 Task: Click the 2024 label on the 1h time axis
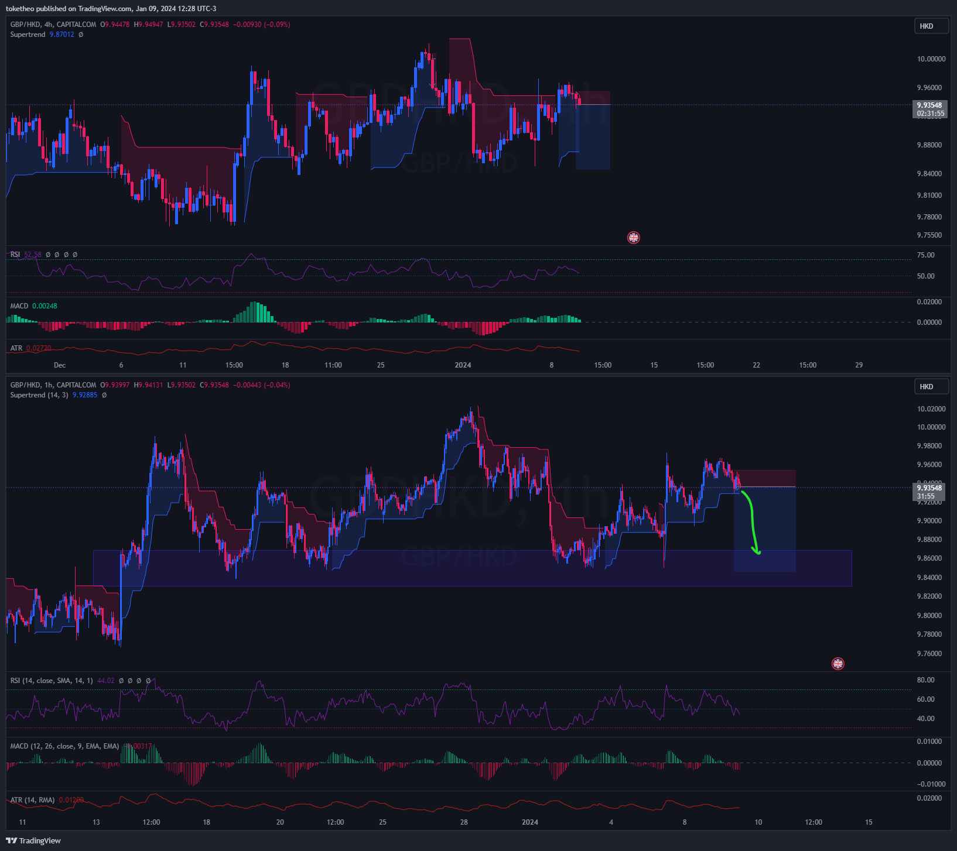pyautogui.click(x=529, y=822)
